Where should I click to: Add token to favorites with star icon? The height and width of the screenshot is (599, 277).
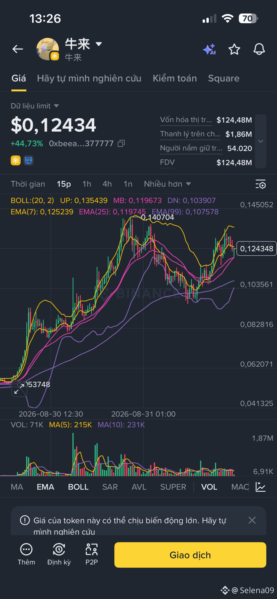coord(234,49)
